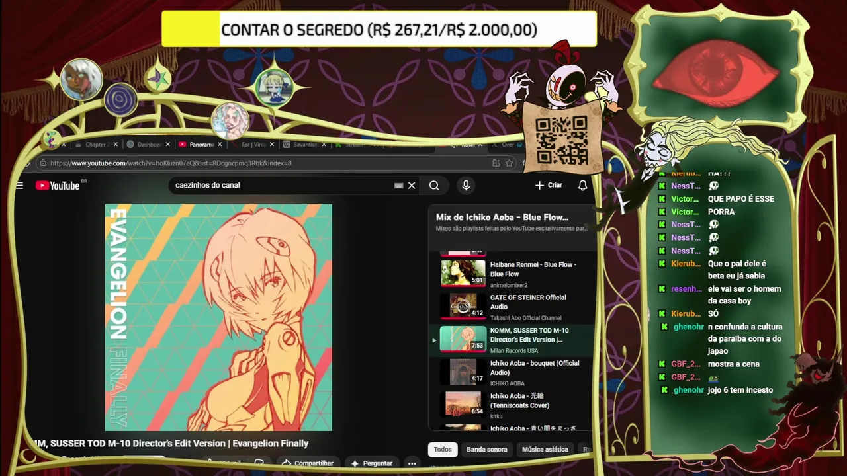Screen dimensions: 847x476
Task: Click the Evangelion Finally video player artwork
Action: pos(218,318)
